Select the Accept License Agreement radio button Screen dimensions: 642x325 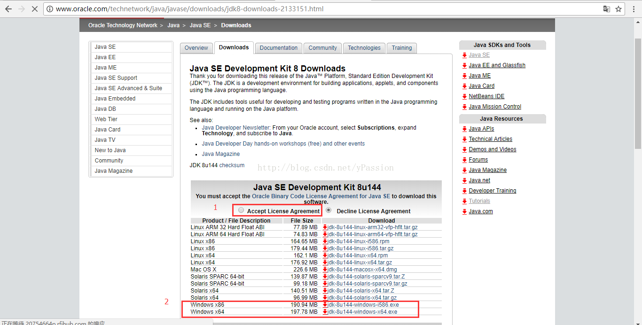point(241,210)
